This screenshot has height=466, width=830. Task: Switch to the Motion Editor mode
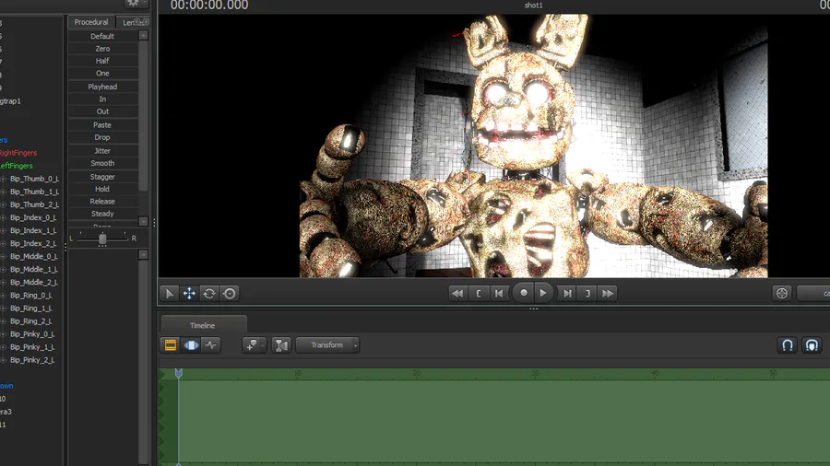point(191,345)
